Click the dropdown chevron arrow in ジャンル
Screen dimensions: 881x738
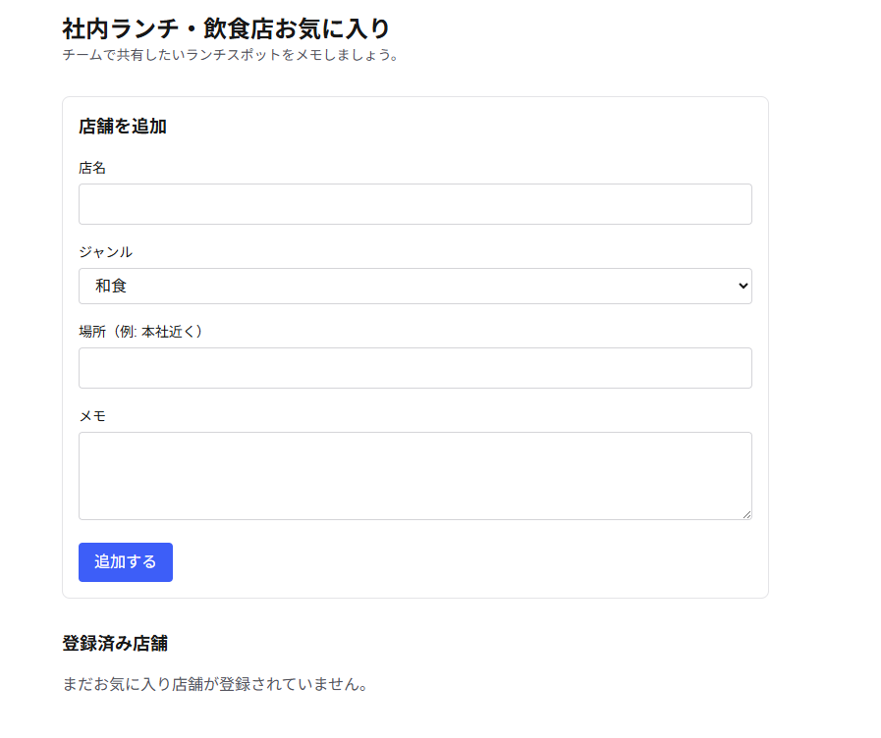tap(743, 287)
